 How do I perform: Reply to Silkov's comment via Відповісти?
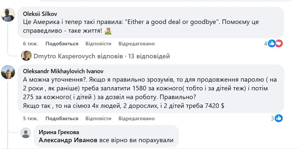coord(98,44)
